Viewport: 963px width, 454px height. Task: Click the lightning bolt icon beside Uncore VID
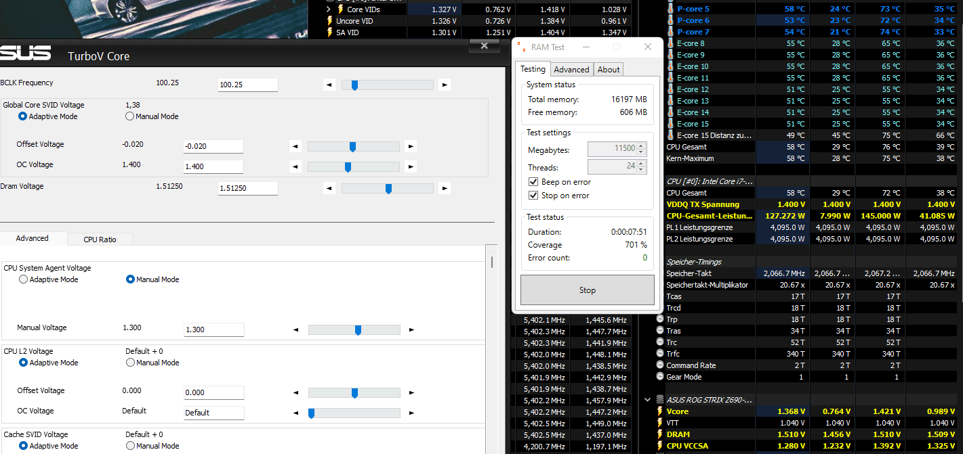pyautogui.click(x=330, y=21)
